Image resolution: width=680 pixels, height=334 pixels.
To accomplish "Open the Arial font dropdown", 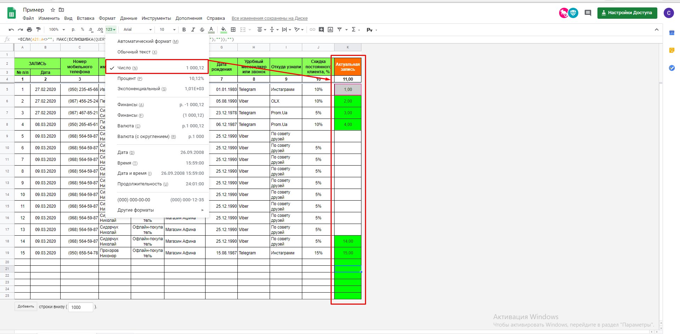I will [137, 30].
